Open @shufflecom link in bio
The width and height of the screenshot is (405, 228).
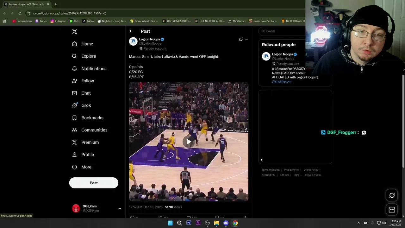[282, 81]
